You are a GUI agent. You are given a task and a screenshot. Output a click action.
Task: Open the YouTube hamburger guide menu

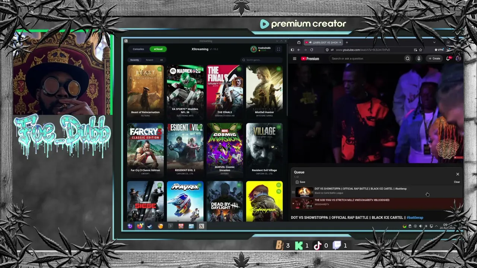pos(294,58)
